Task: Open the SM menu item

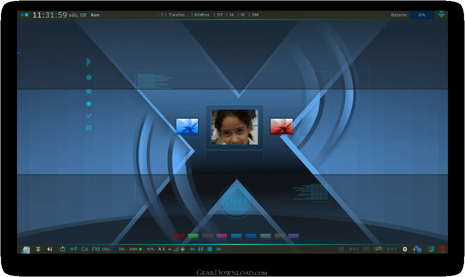Action: pos(255,15)
